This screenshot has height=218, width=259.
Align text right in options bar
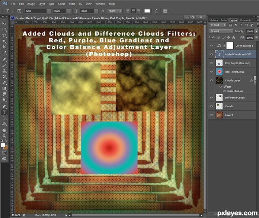[x=139, y=11]
